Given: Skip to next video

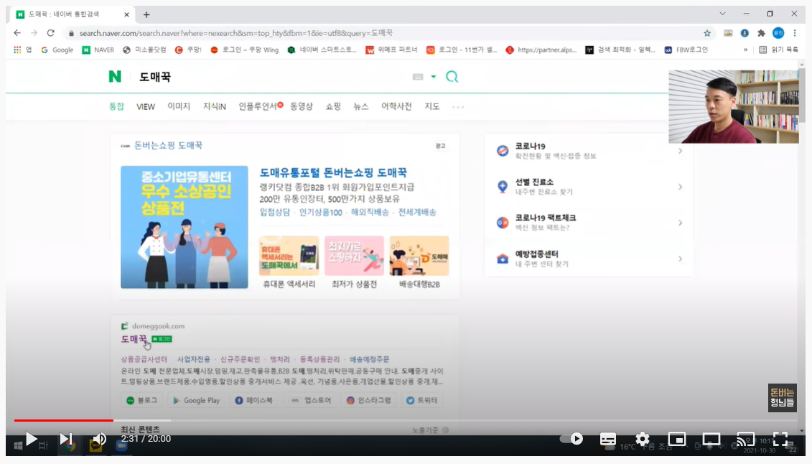Looking at the screenshot, I should coord(66,439).
